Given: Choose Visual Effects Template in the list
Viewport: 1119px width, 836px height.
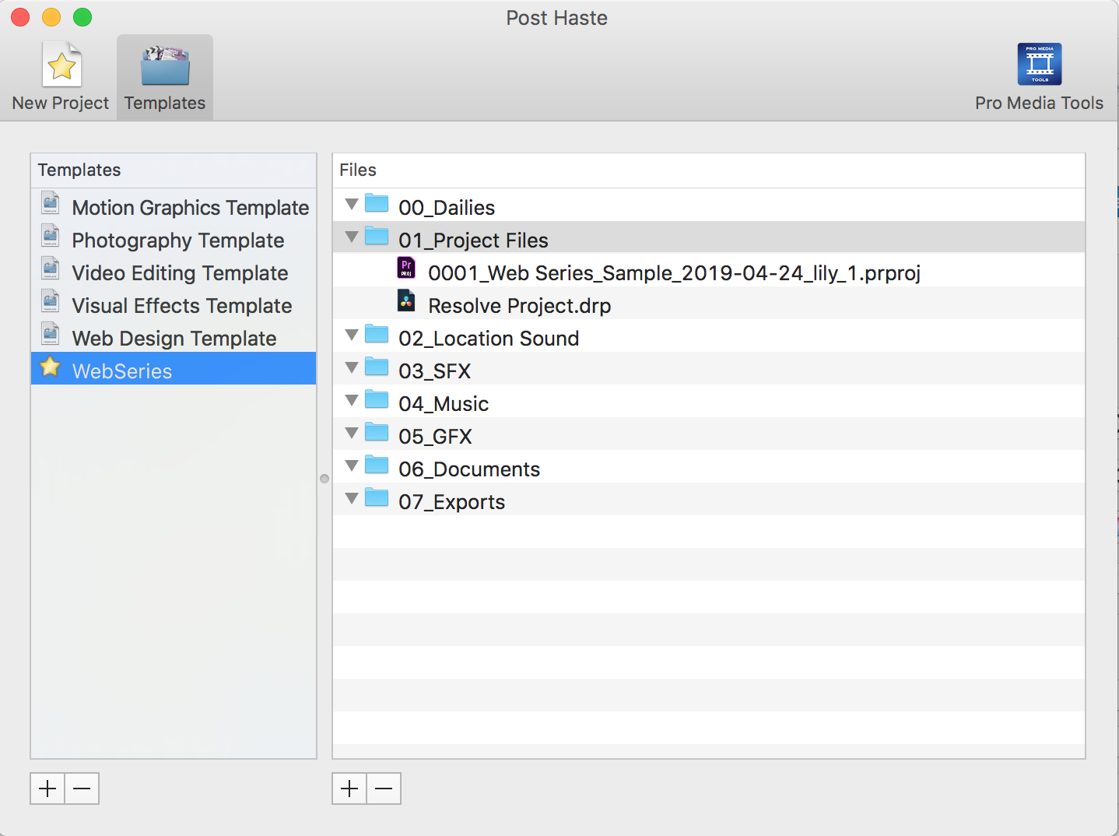Looking at the screenshot, I should 182,306.
